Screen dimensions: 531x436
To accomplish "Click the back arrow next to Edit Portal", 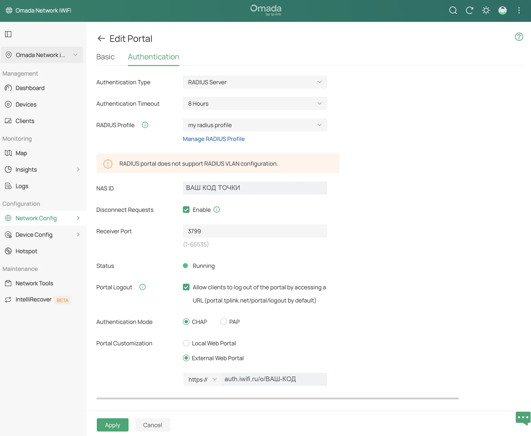I will coord(101,39).
